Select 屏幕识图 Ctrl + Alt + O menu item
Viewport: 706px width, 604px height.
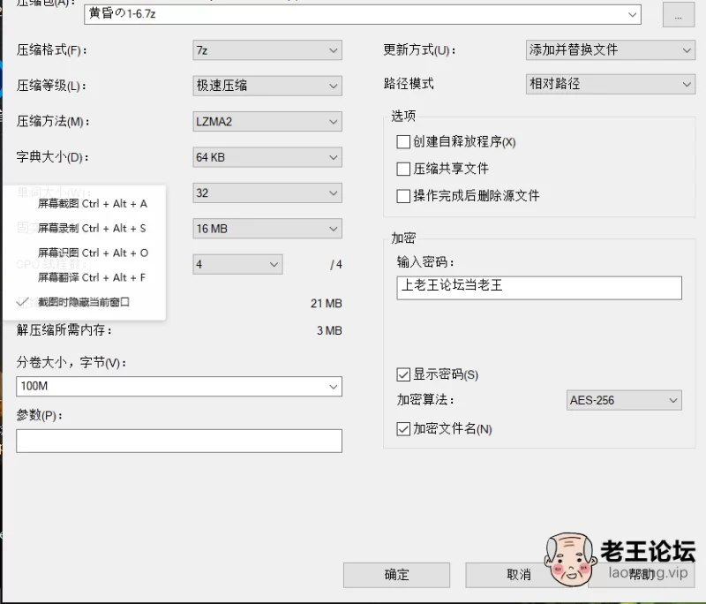[93, 253]
